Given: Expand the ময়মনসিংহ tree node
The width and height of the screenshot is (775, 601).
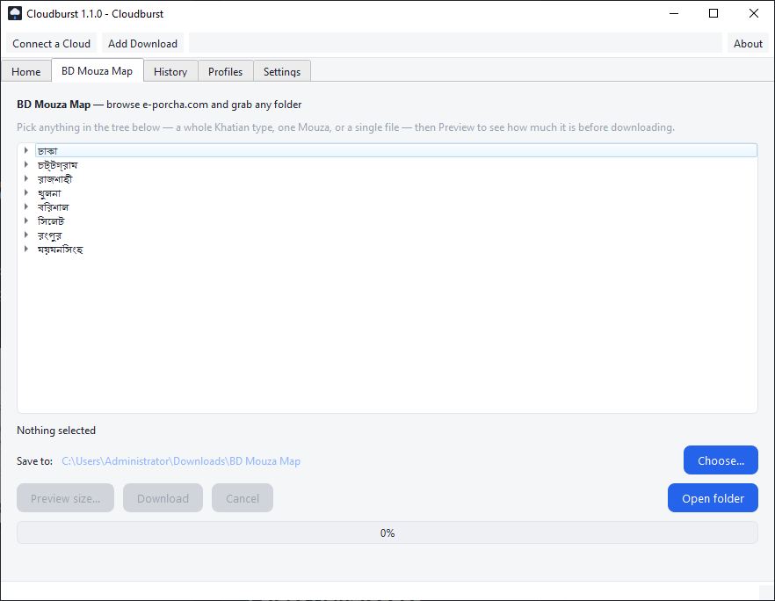Looking at the screenshot, I should [x=26, y=250].
